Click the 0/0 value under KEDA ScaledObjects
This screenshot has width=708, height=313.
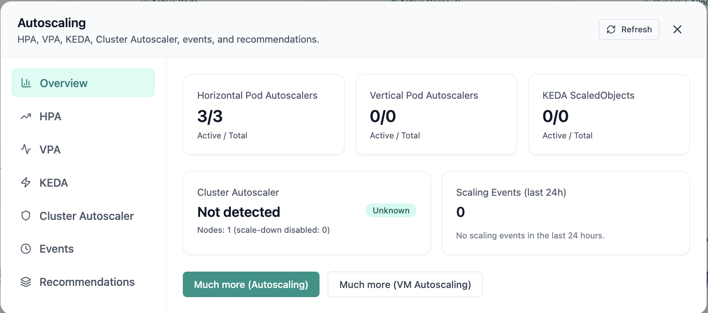pos(555,116)
